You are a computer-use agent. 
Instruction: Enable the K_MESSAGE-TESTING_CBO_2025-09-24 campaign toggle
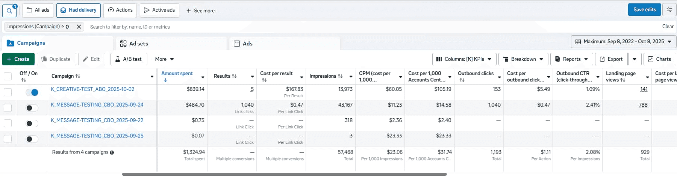click(x=32, y=108)
